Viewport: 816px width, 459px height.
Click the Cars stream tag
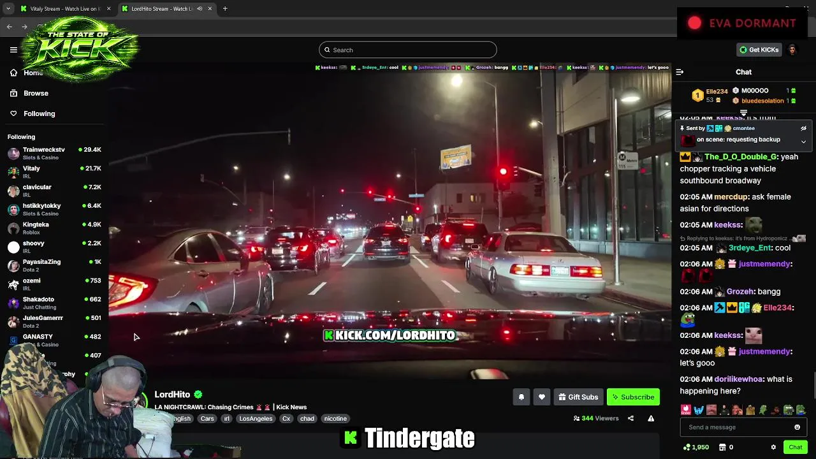tap(207, 419)
